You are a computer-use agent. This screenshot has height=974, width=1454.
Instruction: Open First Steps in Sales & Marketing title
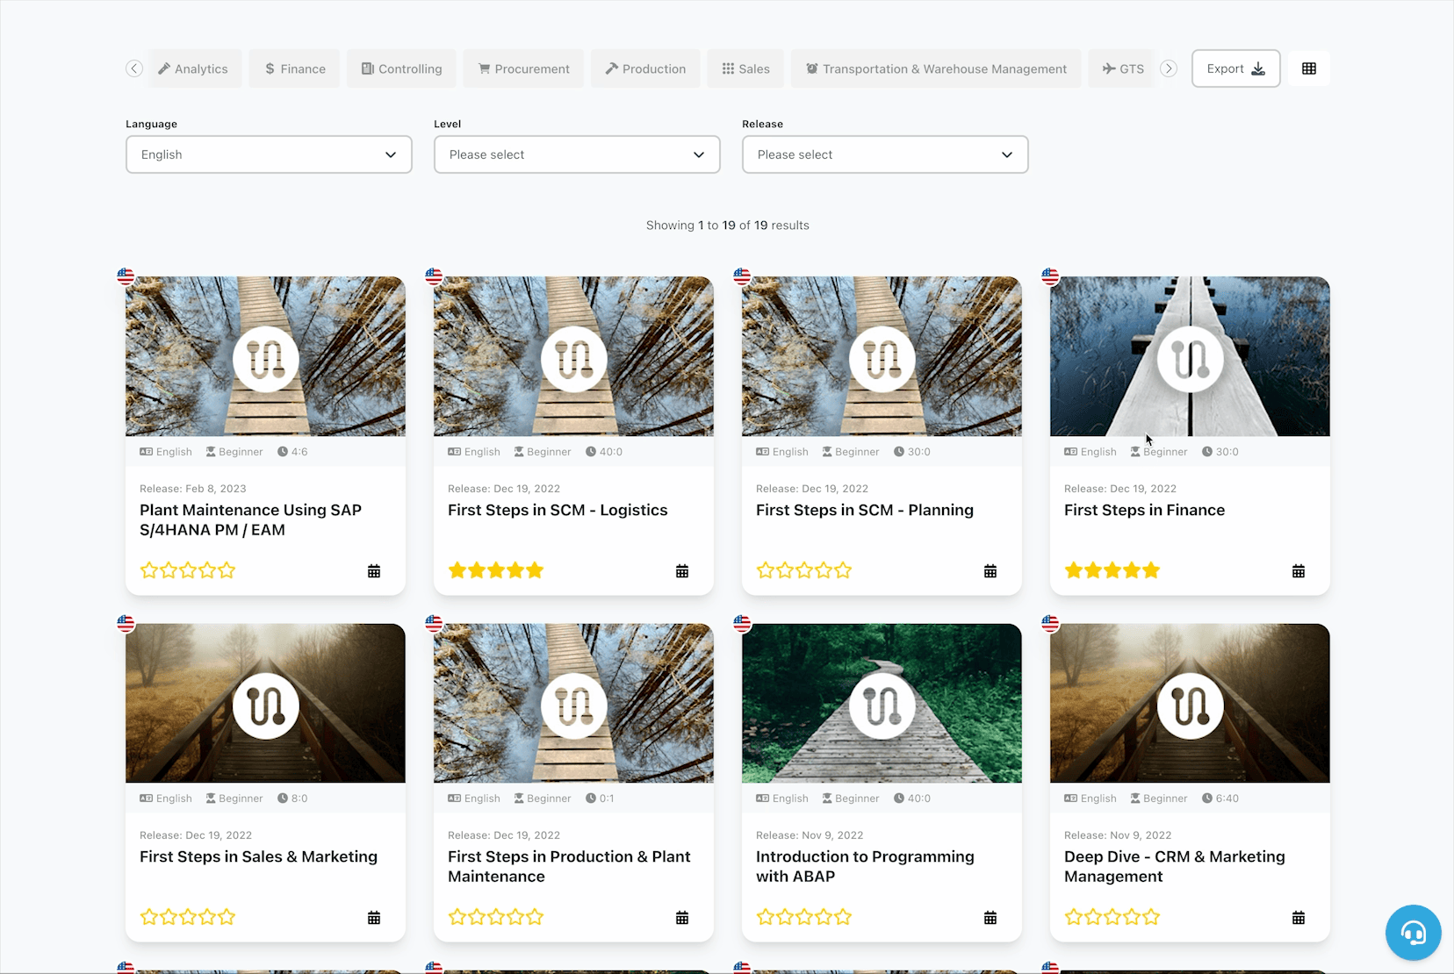point(258,856)
